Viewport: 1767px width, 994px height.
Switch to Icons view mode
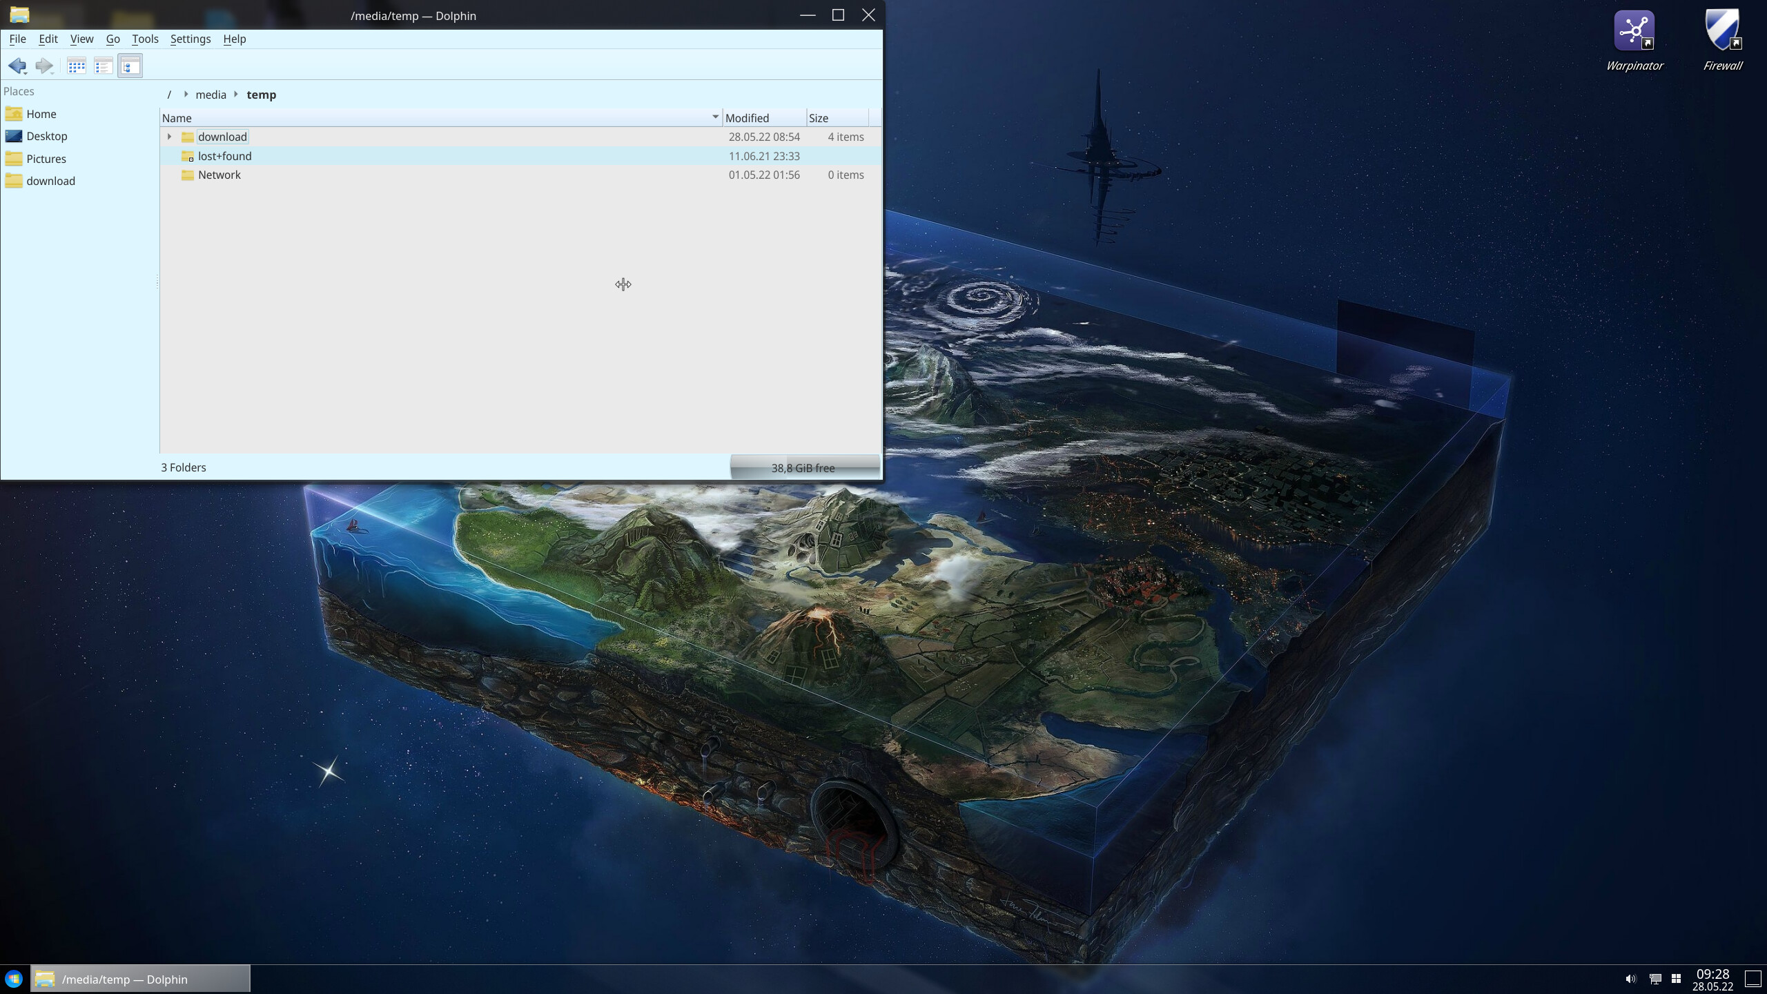tap(77, 66)
